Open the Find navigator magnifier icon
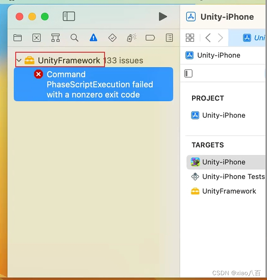 coord(74,38)
